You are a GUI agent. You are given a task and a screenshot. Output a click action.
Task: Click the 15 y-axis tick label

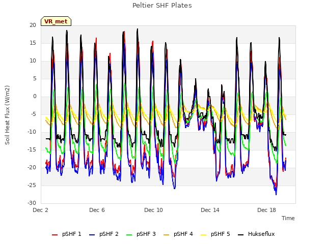33,43
